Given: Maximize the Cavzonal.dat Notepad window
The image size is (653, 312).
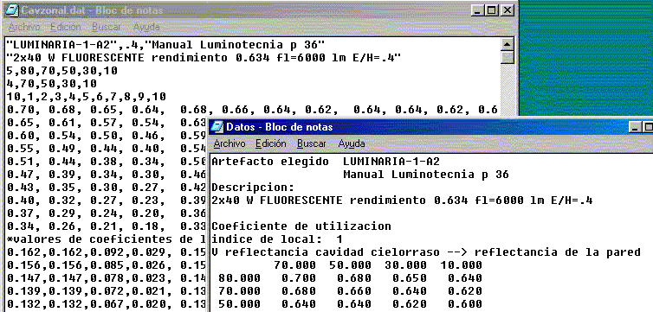Looking at the screenshot, I should [x=492, y=10].
